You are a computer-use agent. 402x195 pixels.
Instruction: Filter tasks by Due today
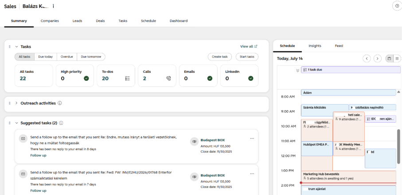45,56
